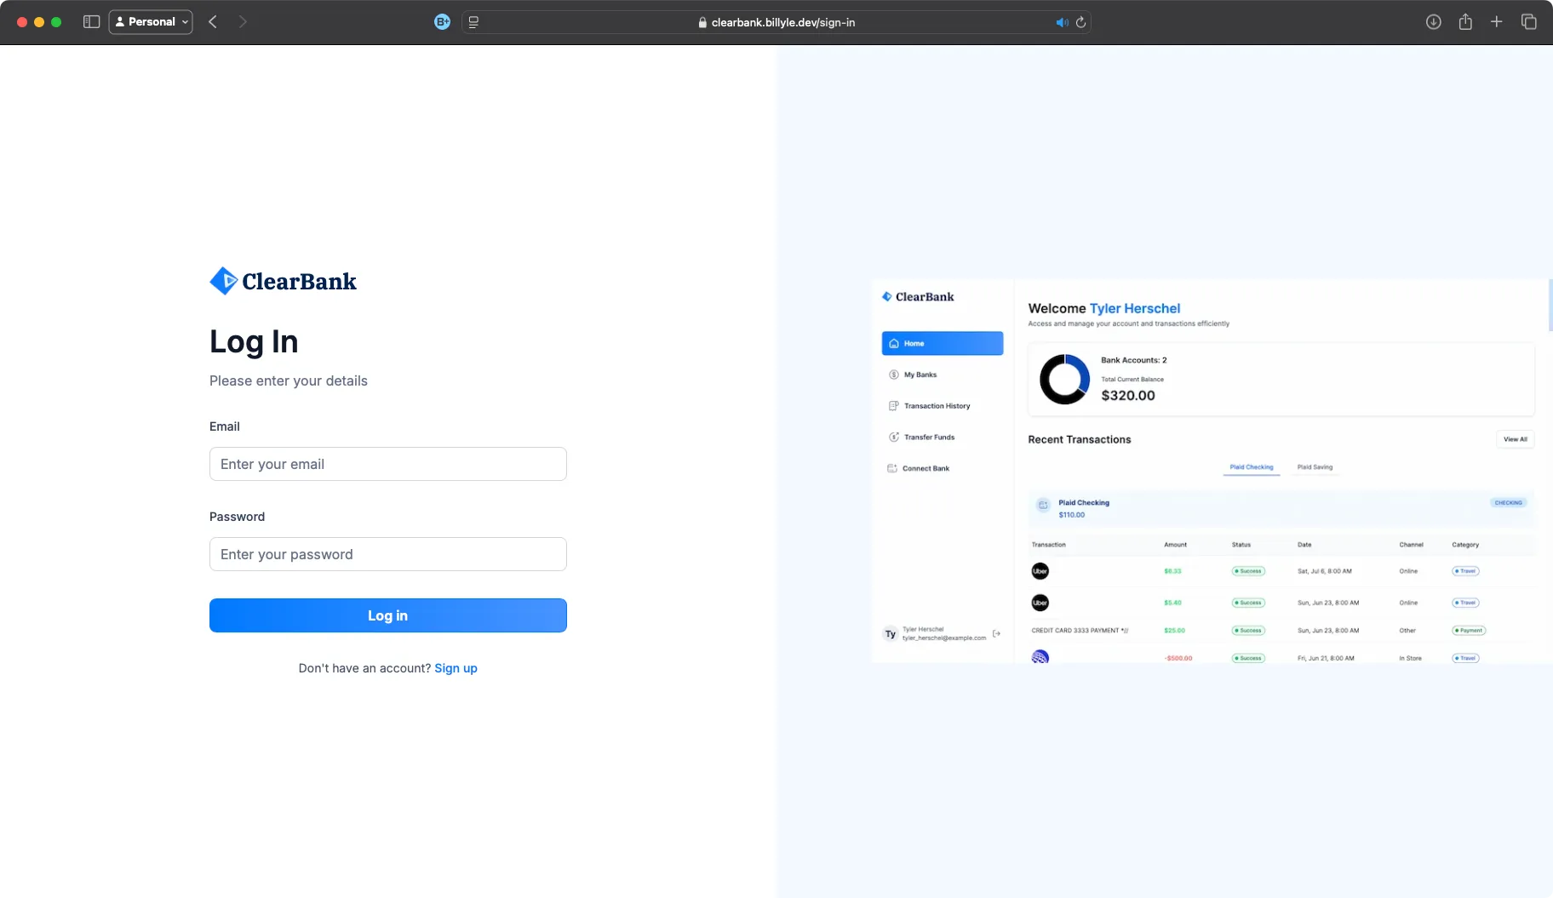The width and height of the screenshot is (1553, 898).
Task: Click the View All transactions button
Action: 1516,438
